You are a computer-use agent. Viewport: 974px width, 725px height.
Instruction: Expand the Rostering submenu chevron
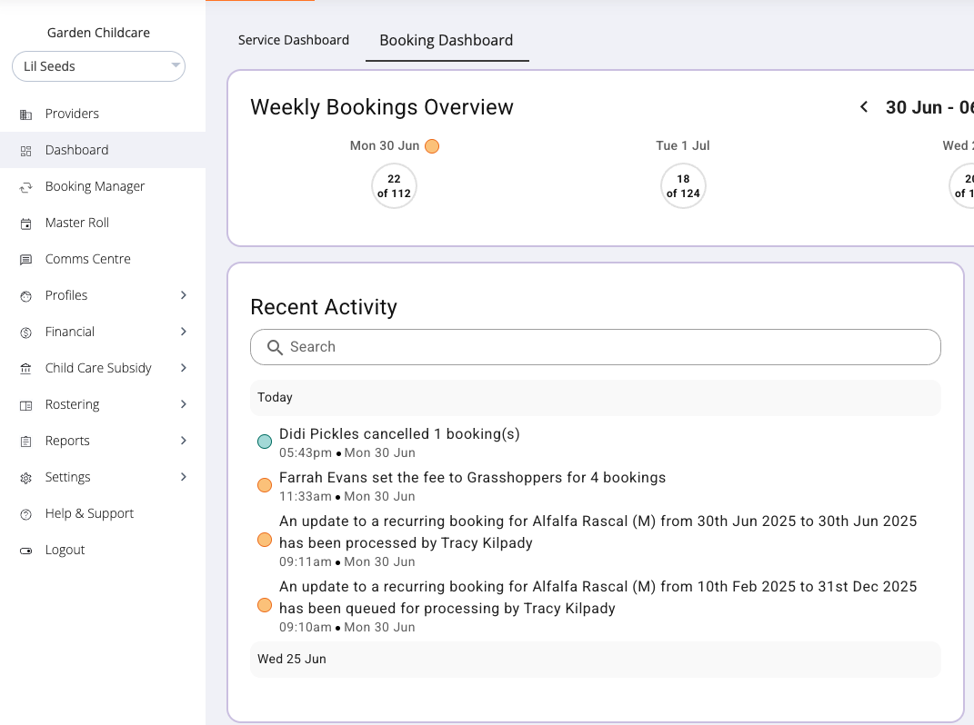[183, 404]
